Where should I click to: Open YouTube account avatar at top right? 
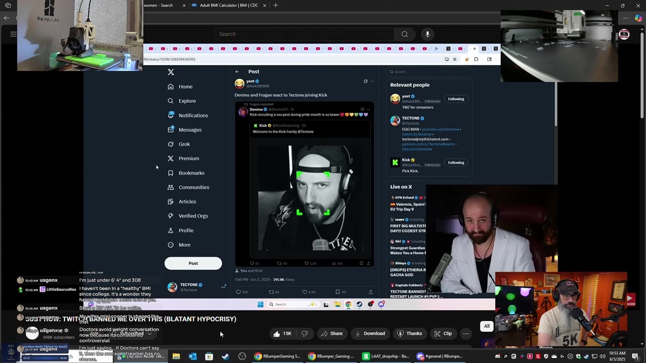[x=624, y=34]
